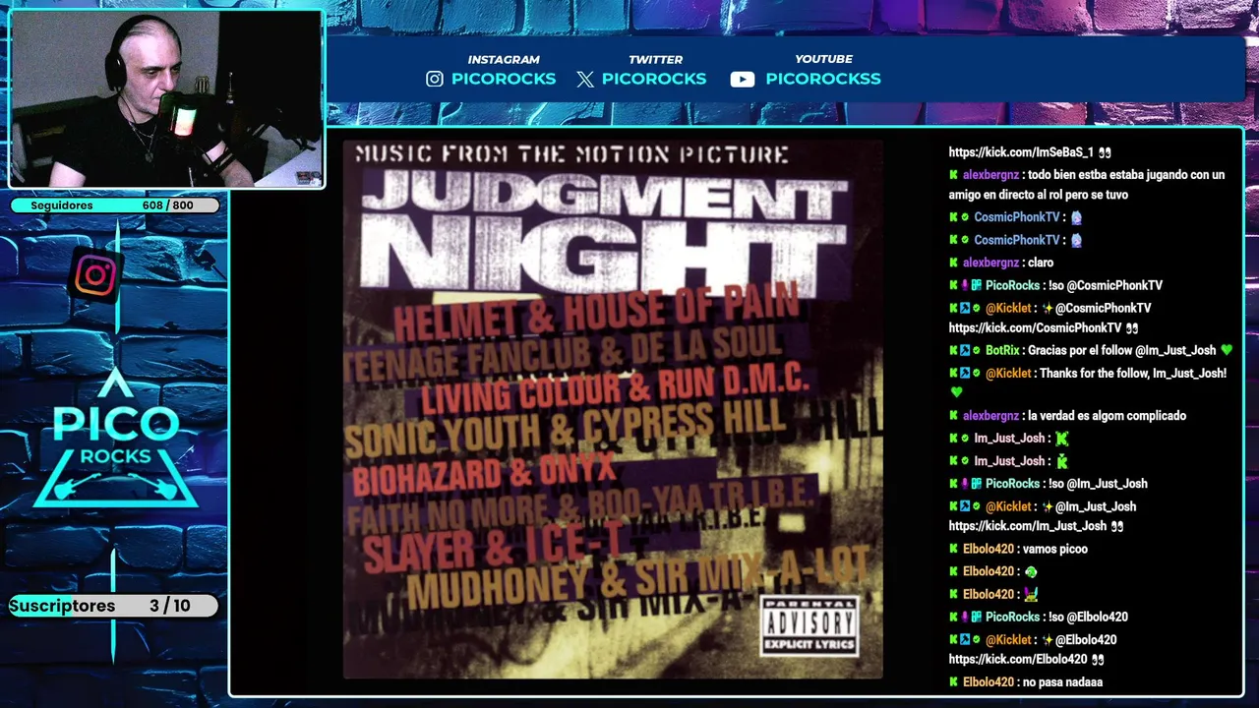Click the PICOROCKS Twitter handle text

tap(654, 79)
